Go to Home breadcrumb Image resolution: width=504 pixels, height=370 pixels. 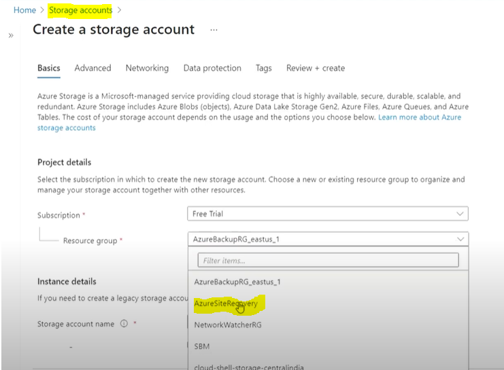pos(24,10)
